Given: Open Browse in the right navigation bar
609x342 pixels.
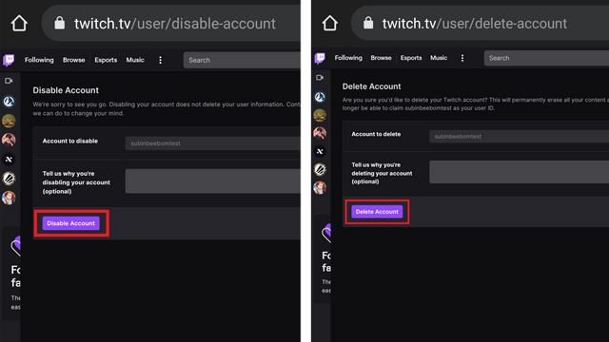Looking at the screenshot, I should pyautogui.click(x=381, y=58).
